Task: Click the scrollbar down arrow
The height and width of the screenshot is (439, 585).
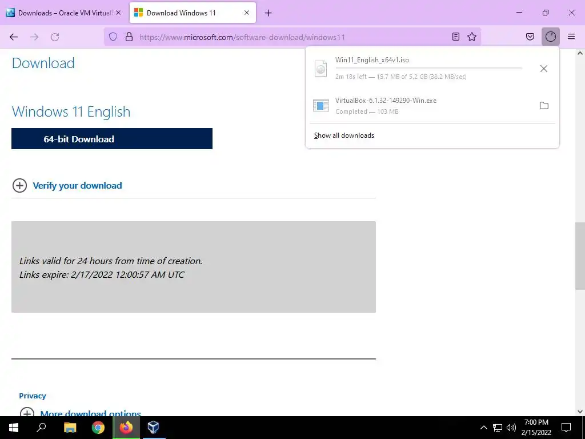Action: click(x=580, y=412)
